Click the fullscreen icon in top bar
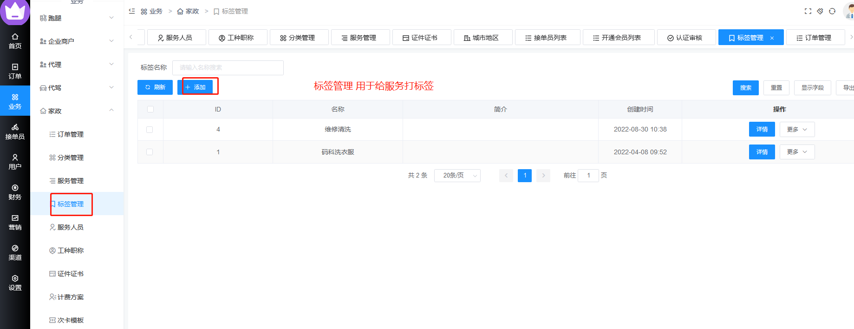The image size is (854, 329). click(x=808, y=11)
